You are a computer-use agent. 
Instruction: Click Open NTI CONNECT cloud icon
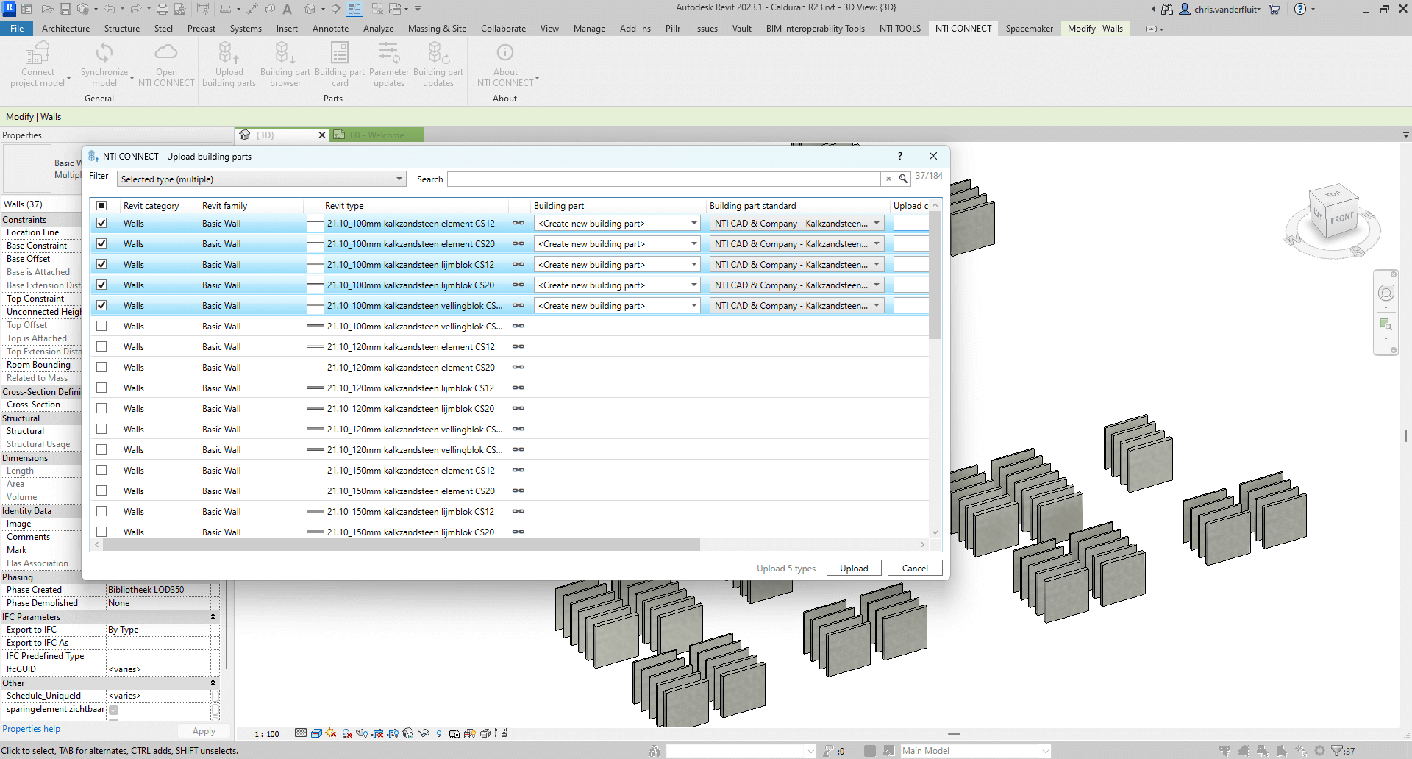click(166, 52)
